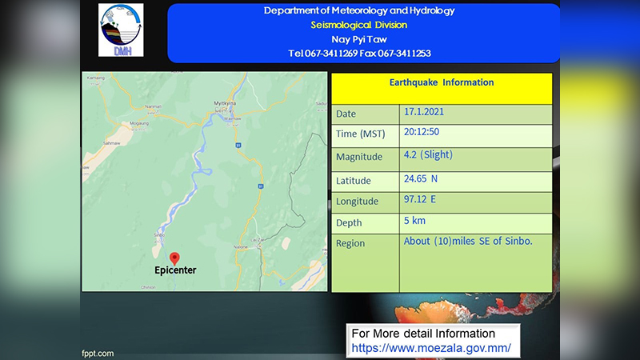Click the red Epicenter map pin

[x=174, y=258]
